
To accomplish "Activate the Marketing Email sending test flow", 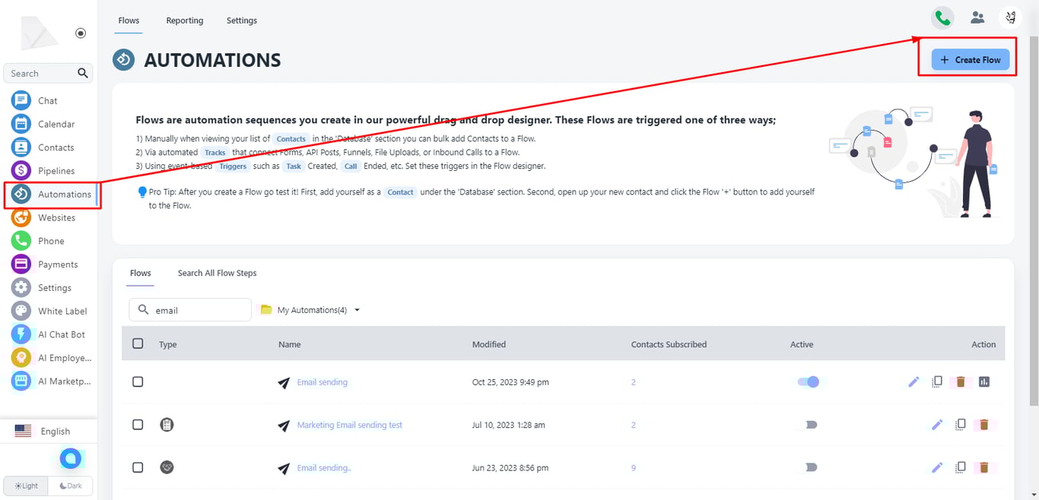I will [810, 425].
